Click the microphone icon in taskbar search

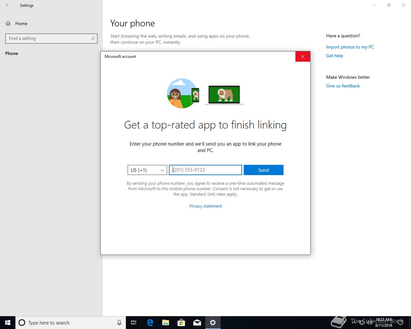tap(119, 323)
